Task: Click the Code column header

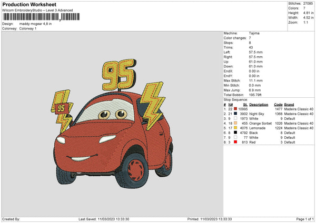Action: tap(278, 105)
